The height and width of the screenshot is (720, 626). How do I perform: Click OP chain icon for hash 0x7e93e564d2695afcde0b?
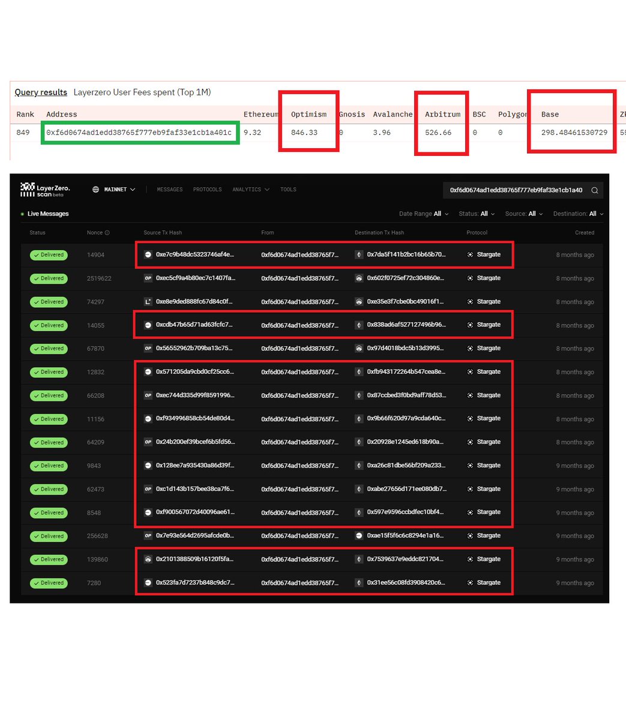tap(148, 536)
